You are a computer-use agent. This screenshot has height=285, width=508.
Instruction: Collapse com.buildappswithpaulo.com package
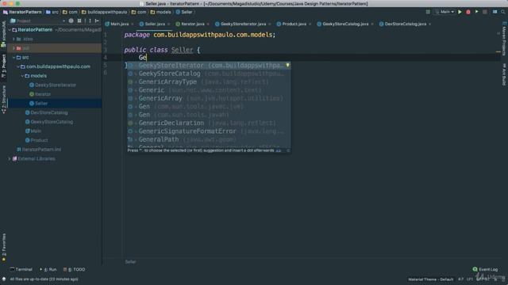click(18, 66)
